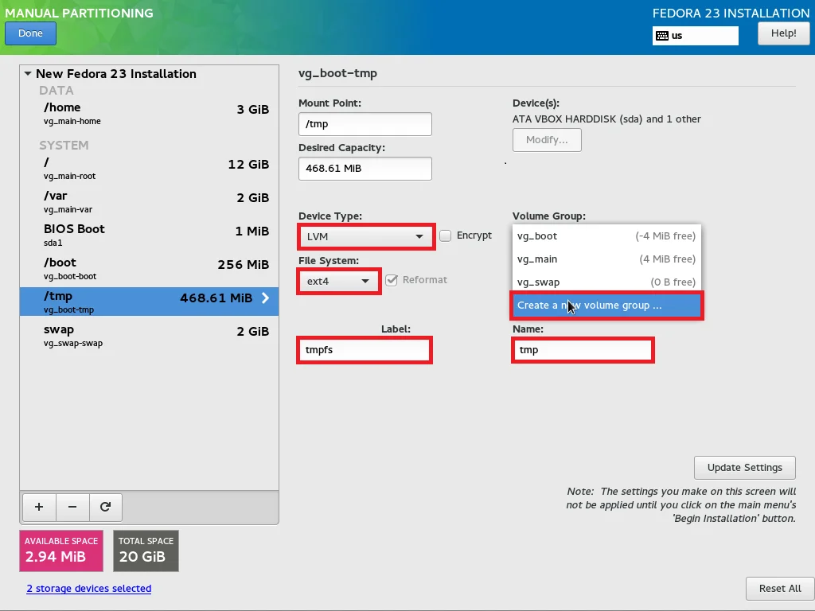Select the /boot partition row

149,268
